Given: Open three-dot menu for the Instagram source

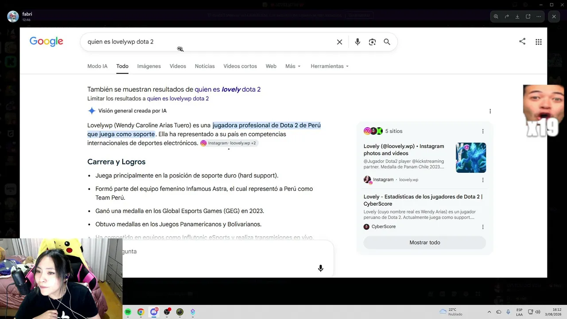Looking at the screenshot, I should point(483,180).
